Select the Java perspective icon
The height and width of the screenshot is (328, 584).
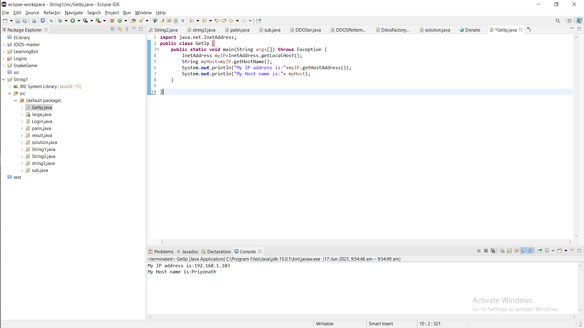tap(579, 21)
